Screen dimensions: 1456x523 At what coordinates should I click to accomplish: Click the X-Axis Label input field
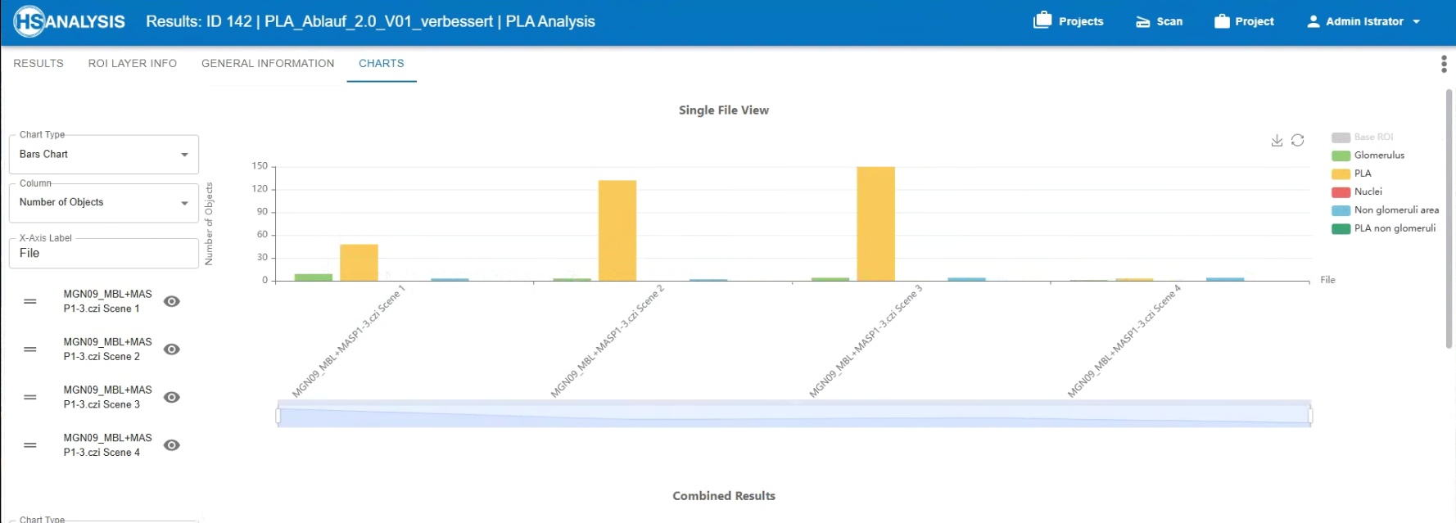pos(104,254)
